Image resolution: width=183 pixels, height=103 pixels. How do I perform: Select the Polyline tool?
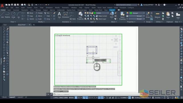pos(7,15)
